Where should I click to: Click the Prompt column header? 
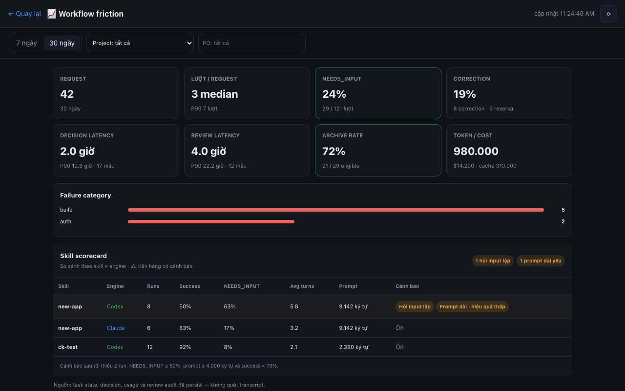(x=348, y=286)
